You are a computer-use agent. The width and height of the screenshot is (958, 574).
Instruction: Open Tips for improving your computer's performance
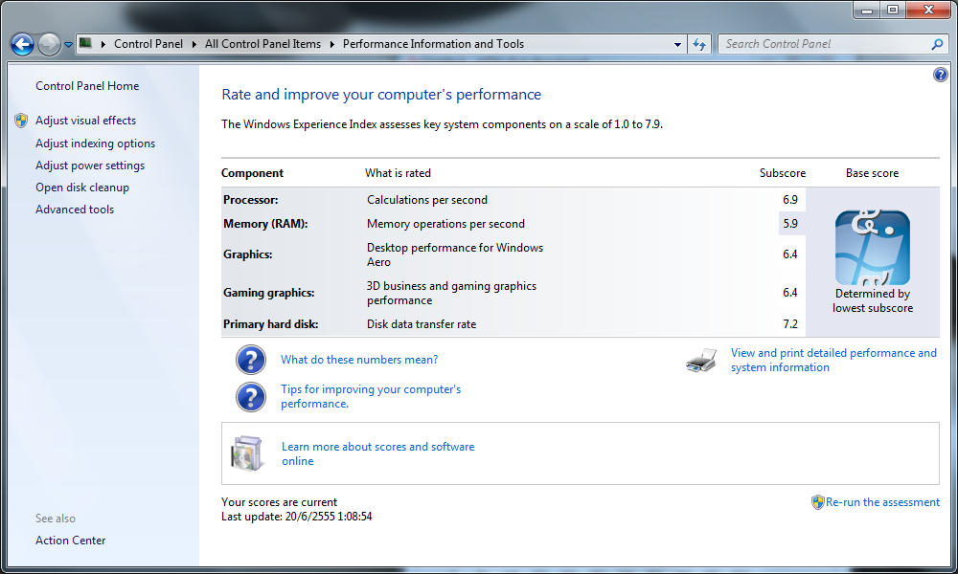(371, 396)
